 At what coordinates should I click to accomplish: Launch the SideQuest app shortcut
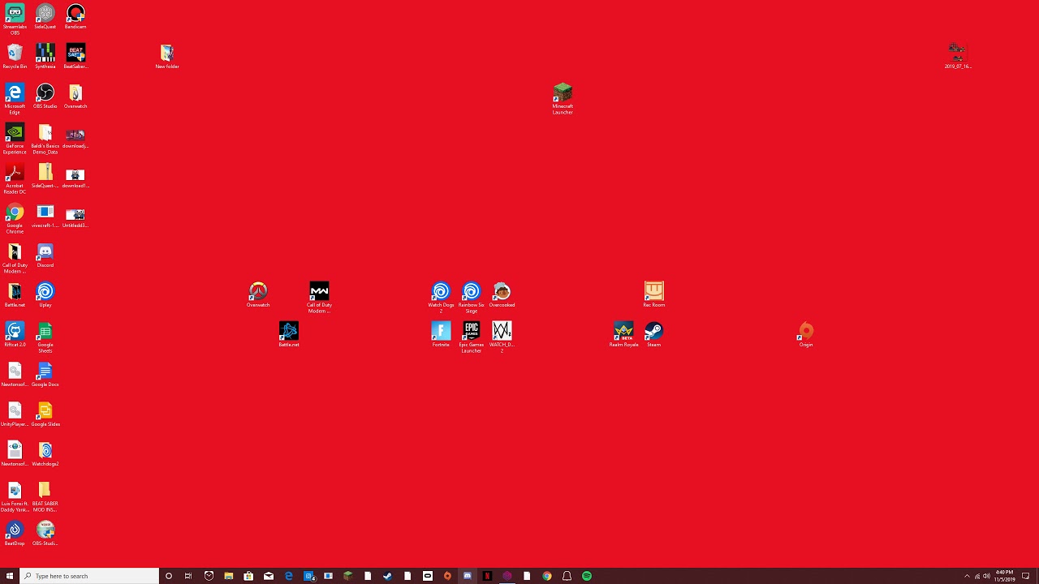coord(45,16)
